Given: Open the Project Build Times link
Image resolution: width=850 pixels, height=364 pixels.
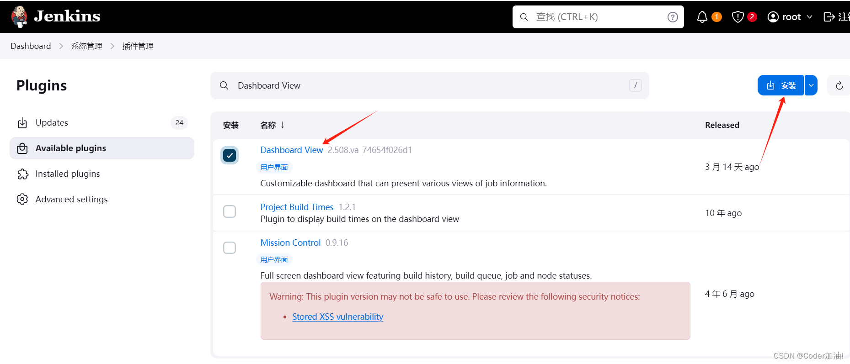Looking at the screenshot, I should tap(297, 207).
